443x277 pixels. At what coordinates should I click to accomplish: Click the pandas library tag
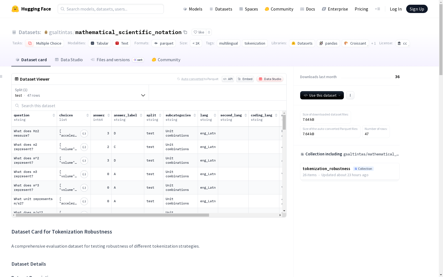pyautogui.click(x=328, y=43)
